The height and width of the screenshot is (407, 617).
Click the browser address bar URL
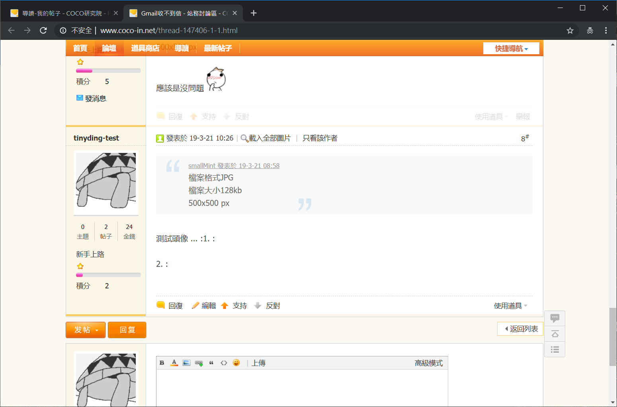pyautogui.click(x=169, y=30)
